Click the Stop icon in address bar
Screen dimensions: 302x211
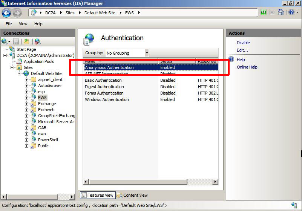[x=272, y=12]
